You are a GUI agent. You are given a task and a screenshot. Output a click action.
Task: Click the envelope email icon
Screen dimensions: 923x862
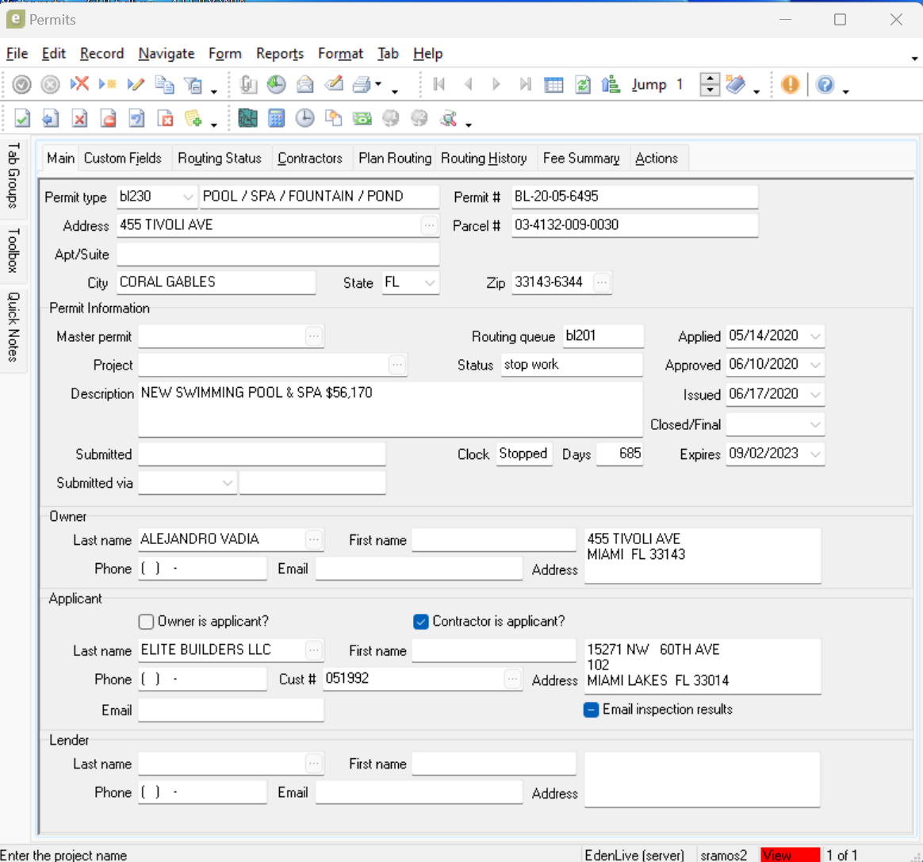pos(304,85)
